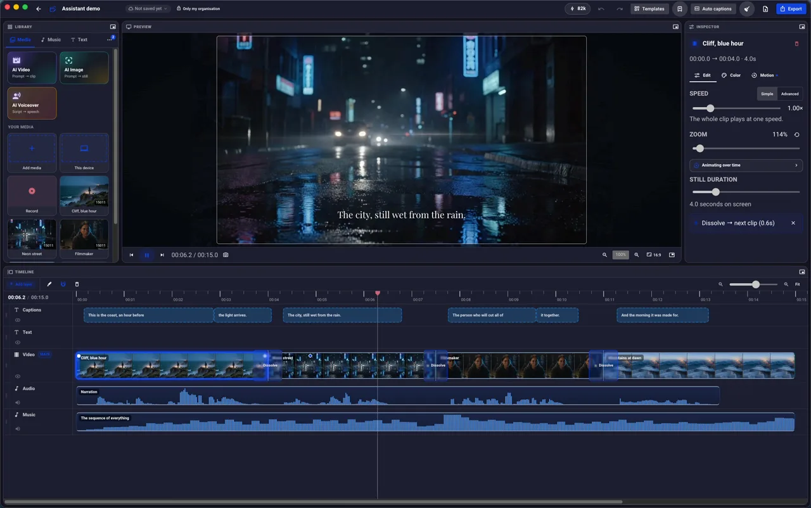Image resolution: width=811 pixels, height=508 pixels.
Task: Open the Not saved yet dropdown
Action: click(148, 9)
